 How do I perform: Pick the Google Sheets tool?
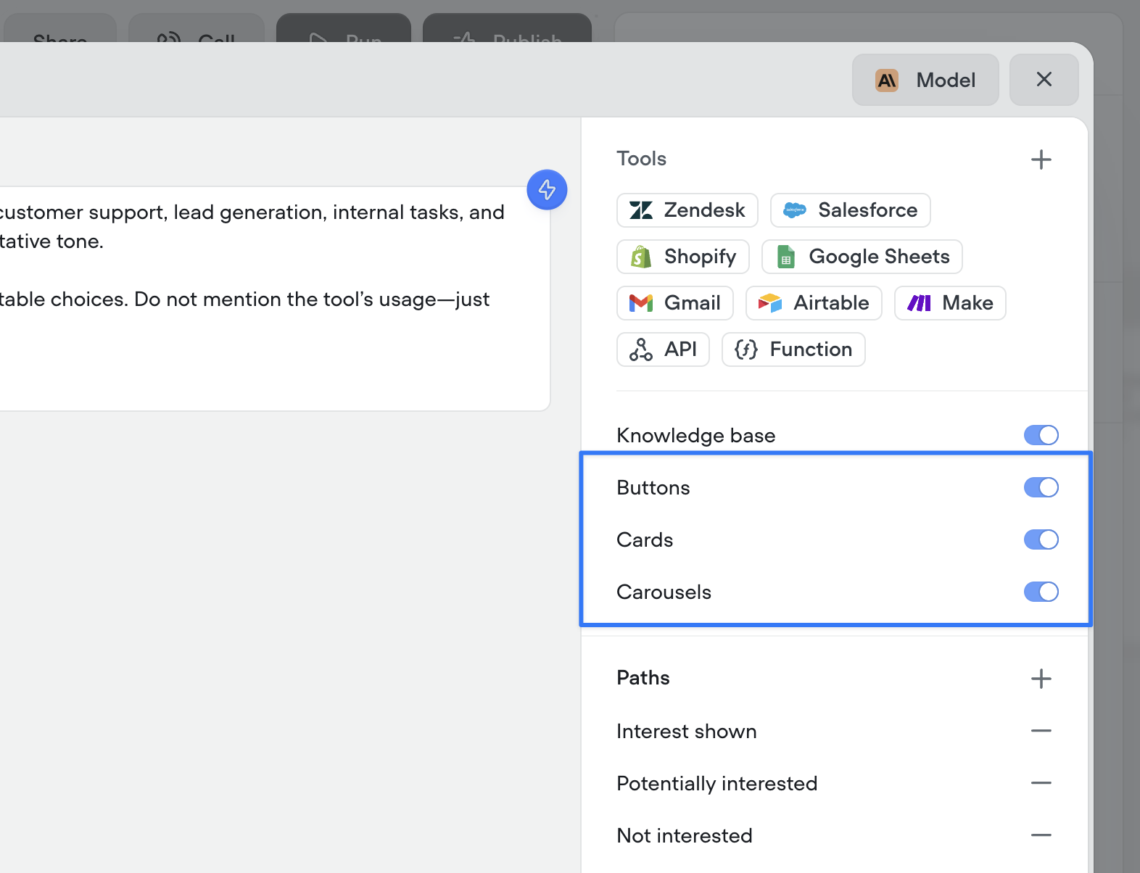click(862, 257)
